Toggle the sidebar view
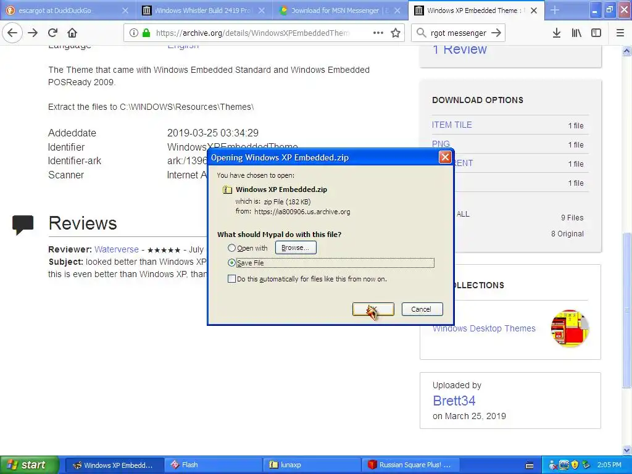 coord(596,33)
